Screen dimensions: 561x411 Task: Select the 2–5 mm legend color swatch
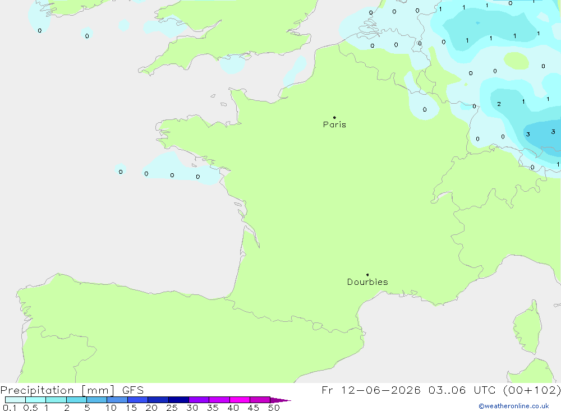coord(76,400)
